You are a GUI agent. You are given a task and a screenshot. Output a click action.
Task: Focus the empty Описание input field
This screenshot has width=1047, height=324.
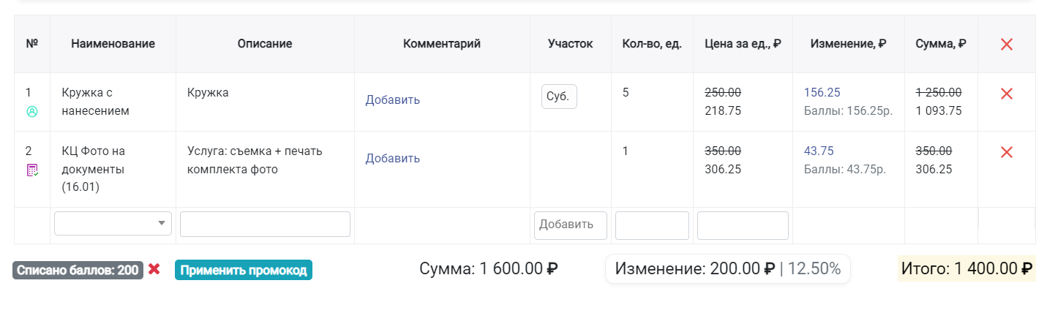click(x=265, y=225)
